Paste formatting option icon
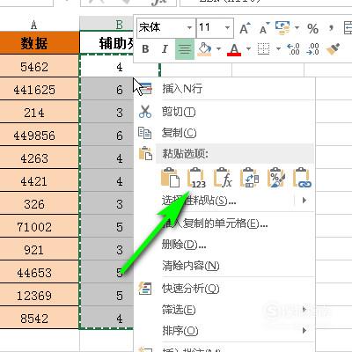This screenshot has width=352, height=352. click(x=275, y=178)
